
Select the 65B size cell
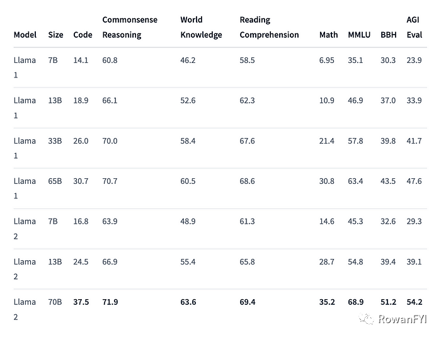point(55,181)
